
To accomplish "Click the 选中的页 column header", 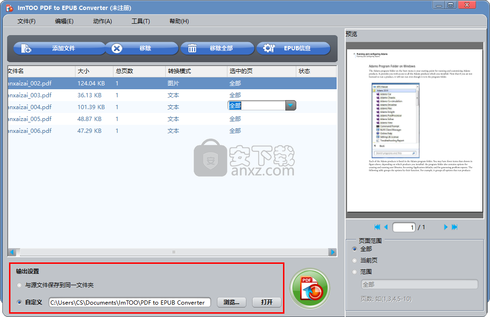I will coord(262,71).
